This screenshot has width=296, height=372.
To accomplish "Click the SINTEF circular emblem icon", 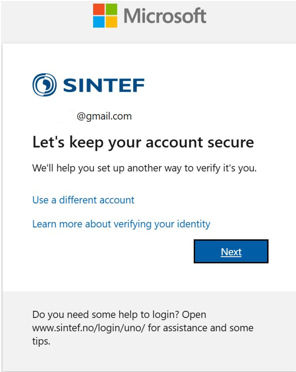I will [x=45, y=84].
